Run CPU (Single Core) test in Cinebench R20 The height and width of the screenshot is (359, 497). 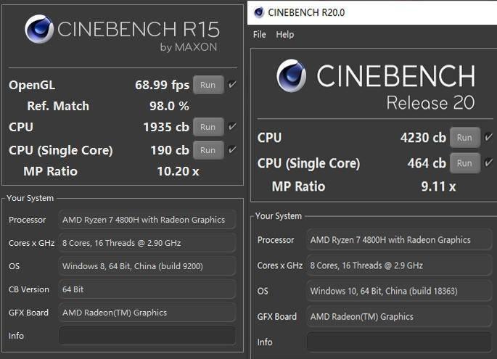(464, 163)
